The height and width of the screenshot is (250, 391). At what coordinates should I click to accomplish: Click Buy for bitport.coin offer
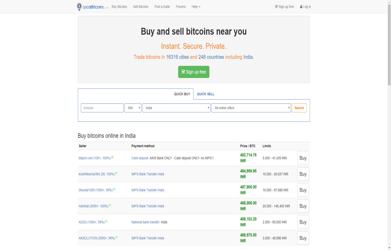303,158
